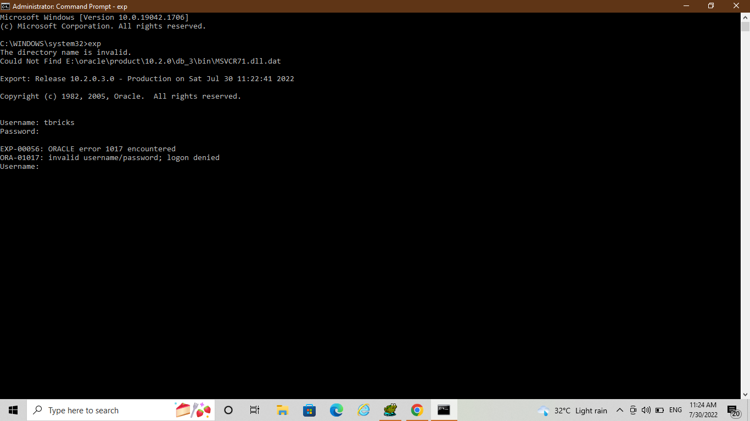Viewport: 750px width, 421px height.
Task: Click the 'Username: tbricks' line
Action: 37,123
